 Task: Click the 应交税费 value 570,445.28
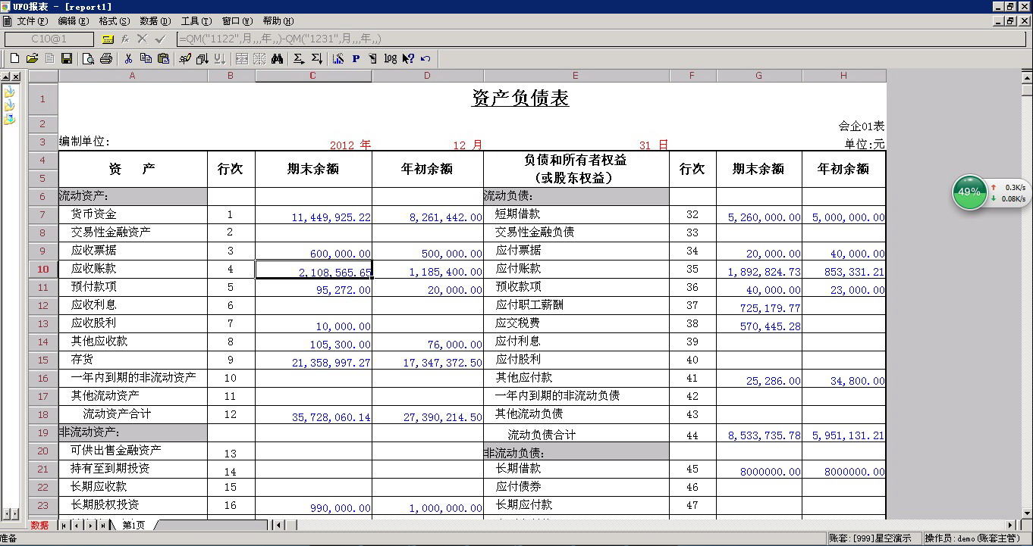coord(758,324)
